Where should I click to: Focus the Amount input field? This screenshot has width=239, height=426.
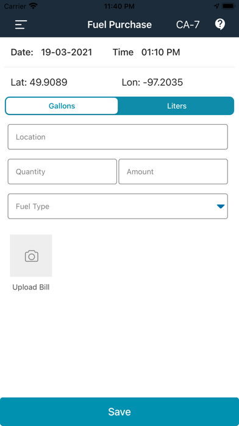point(173,171)
